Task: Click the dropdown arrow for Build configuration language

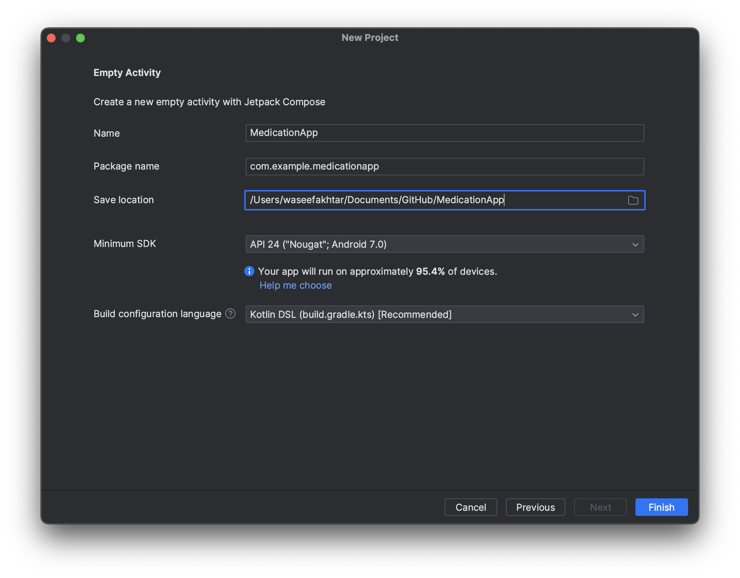Action: pos(635,314)
